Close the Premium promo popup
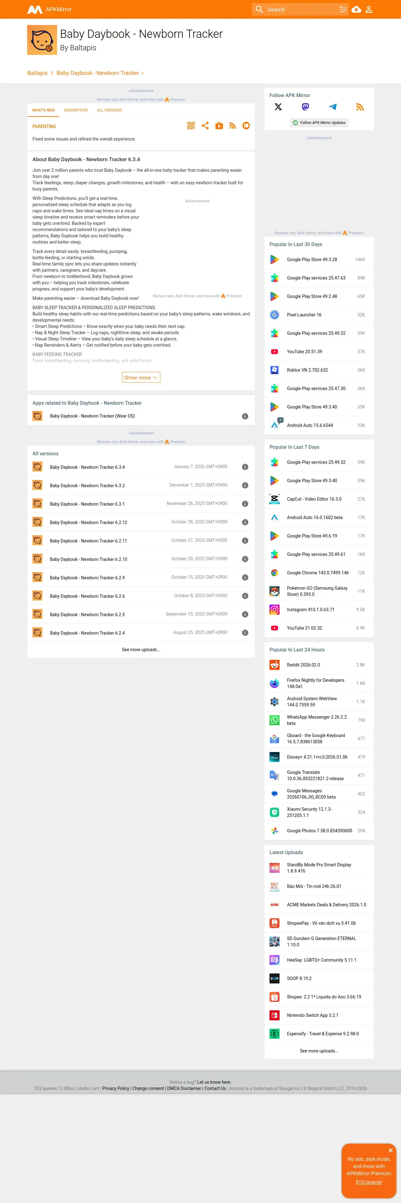Image resolution: width=401 pixels, height=1203 pixels. point(390,1150)
